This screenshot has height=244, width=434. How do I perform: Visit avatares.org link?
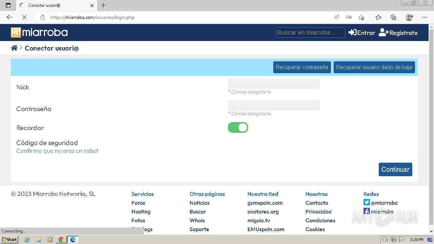(263, 211)
